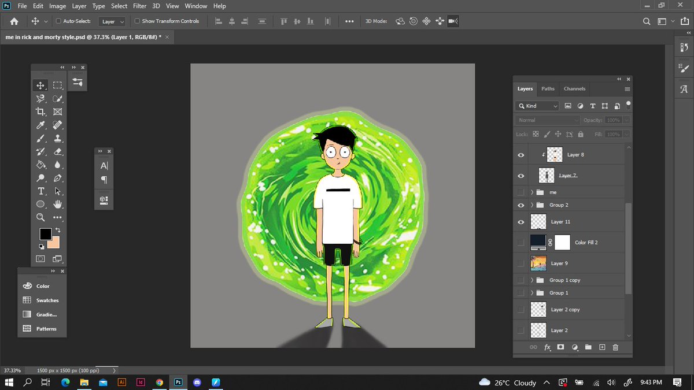The image size is (694, 390).
Task: Select the Dodge tool
Action: (x=40, y=178)
